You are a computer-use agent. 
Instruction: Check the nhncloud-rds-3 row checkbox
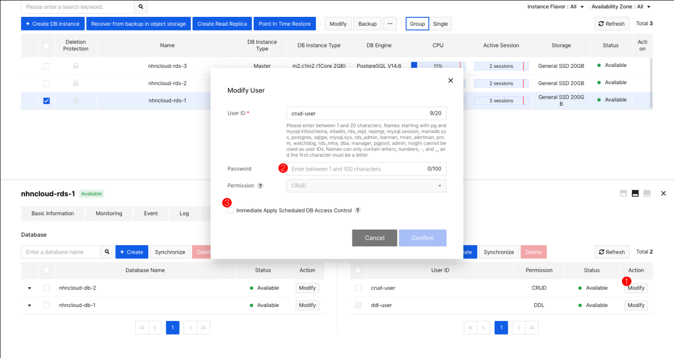pos(46,66)
